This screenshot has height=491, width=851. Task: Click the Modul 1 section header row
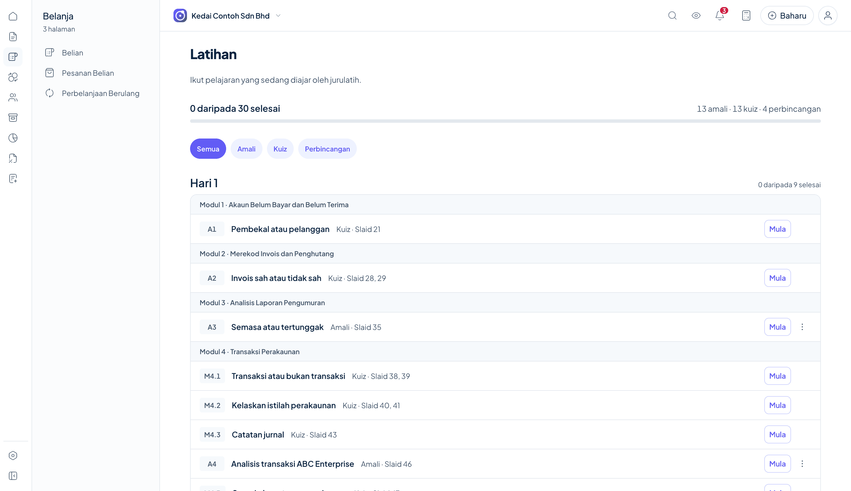tap(505, 205)
